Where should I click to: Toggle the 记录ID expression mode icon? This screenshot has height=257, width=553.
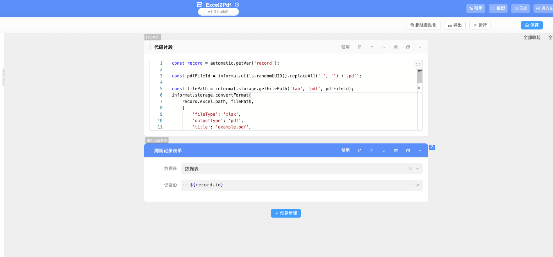click(185, 185)
